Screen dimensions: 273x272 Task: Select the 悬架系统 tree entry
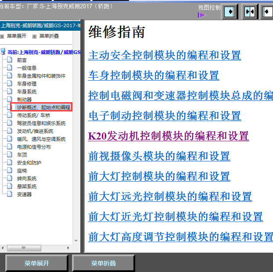[x=27, y=186]
